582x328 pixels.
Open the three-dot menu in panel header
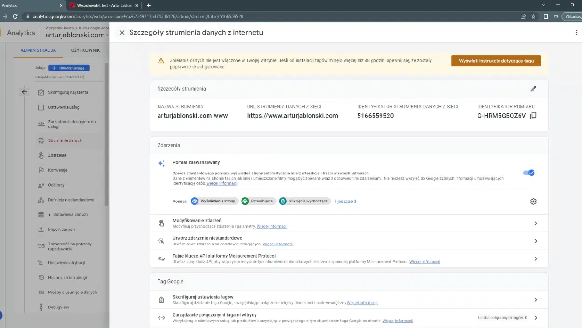576,33
